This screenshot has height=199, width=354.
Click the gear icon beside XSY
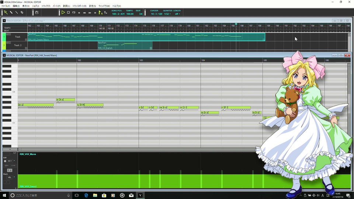coord(5,161)
